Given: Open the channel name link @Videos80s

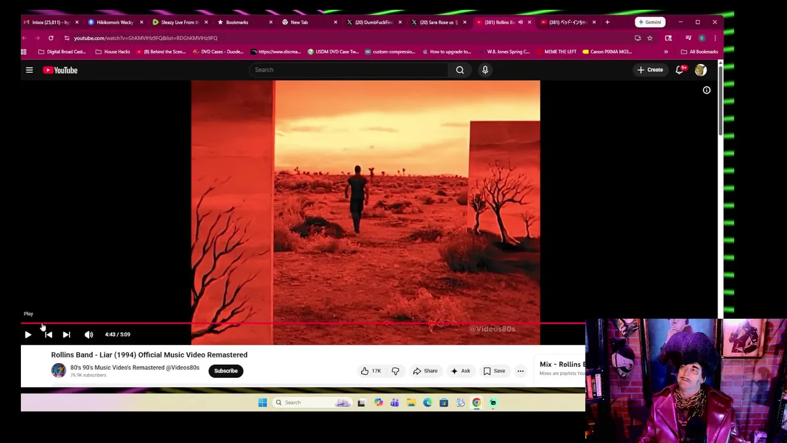Looking at the screenshot, I should [135, 368].
